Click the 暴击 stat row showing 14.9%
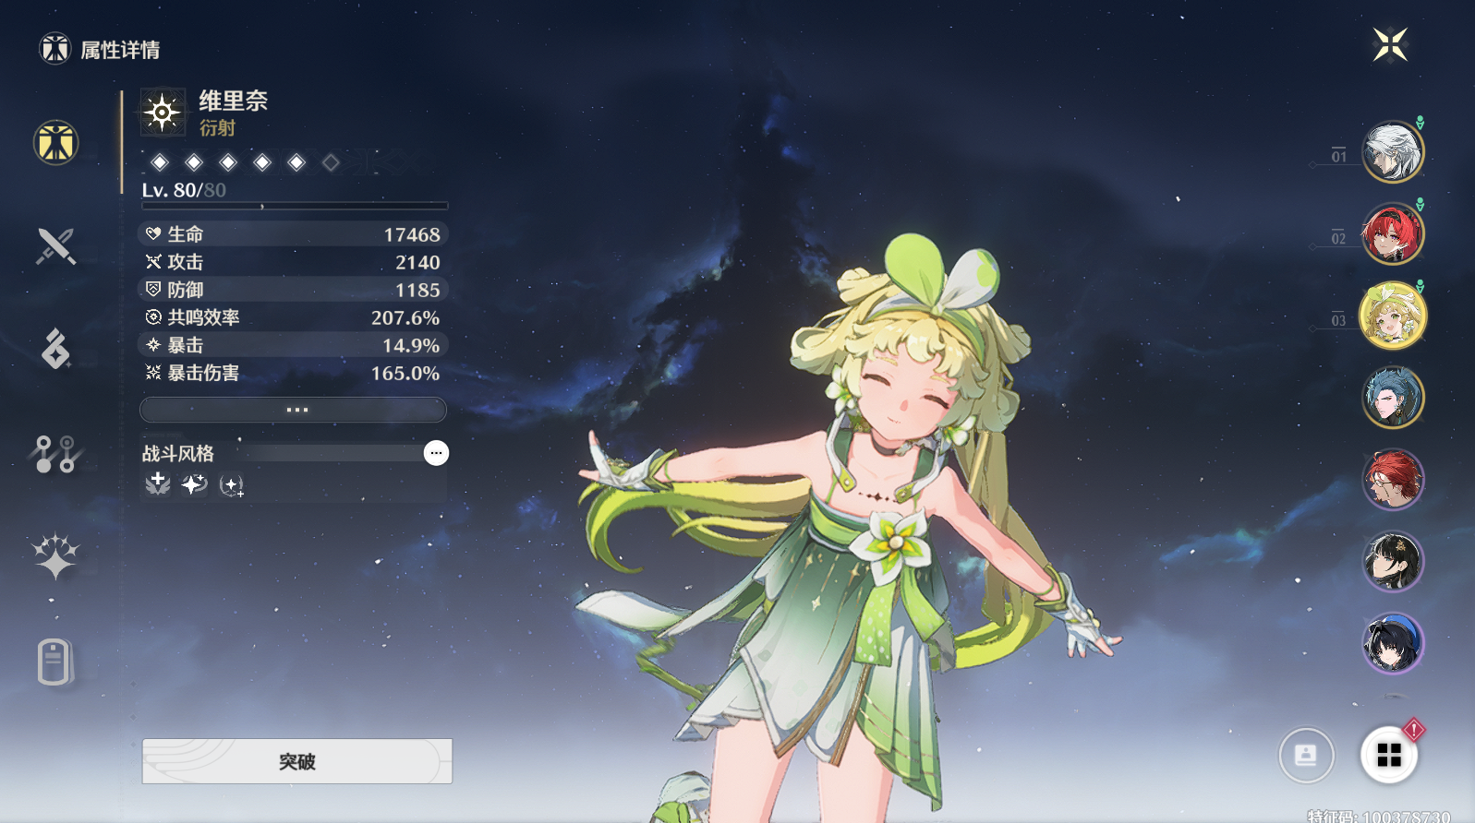Viewport: 1475px width, 823px height. [294, 345]
